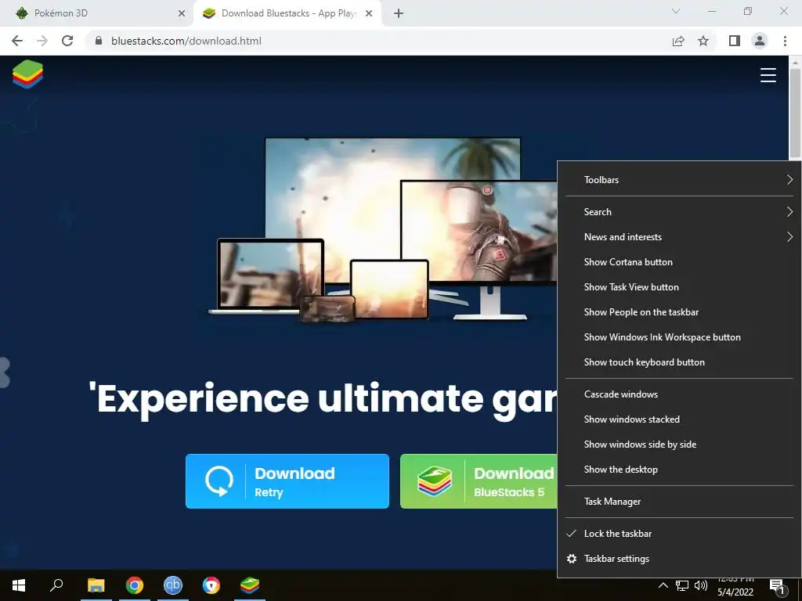
Task: Open the Chrome three-dot menu
Action: coord(785,41)
